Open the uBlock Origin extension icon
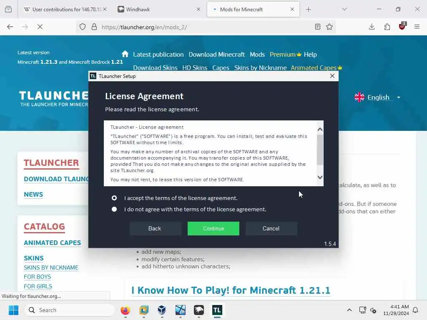Viewport: 427px width, 320px height. 402,26
